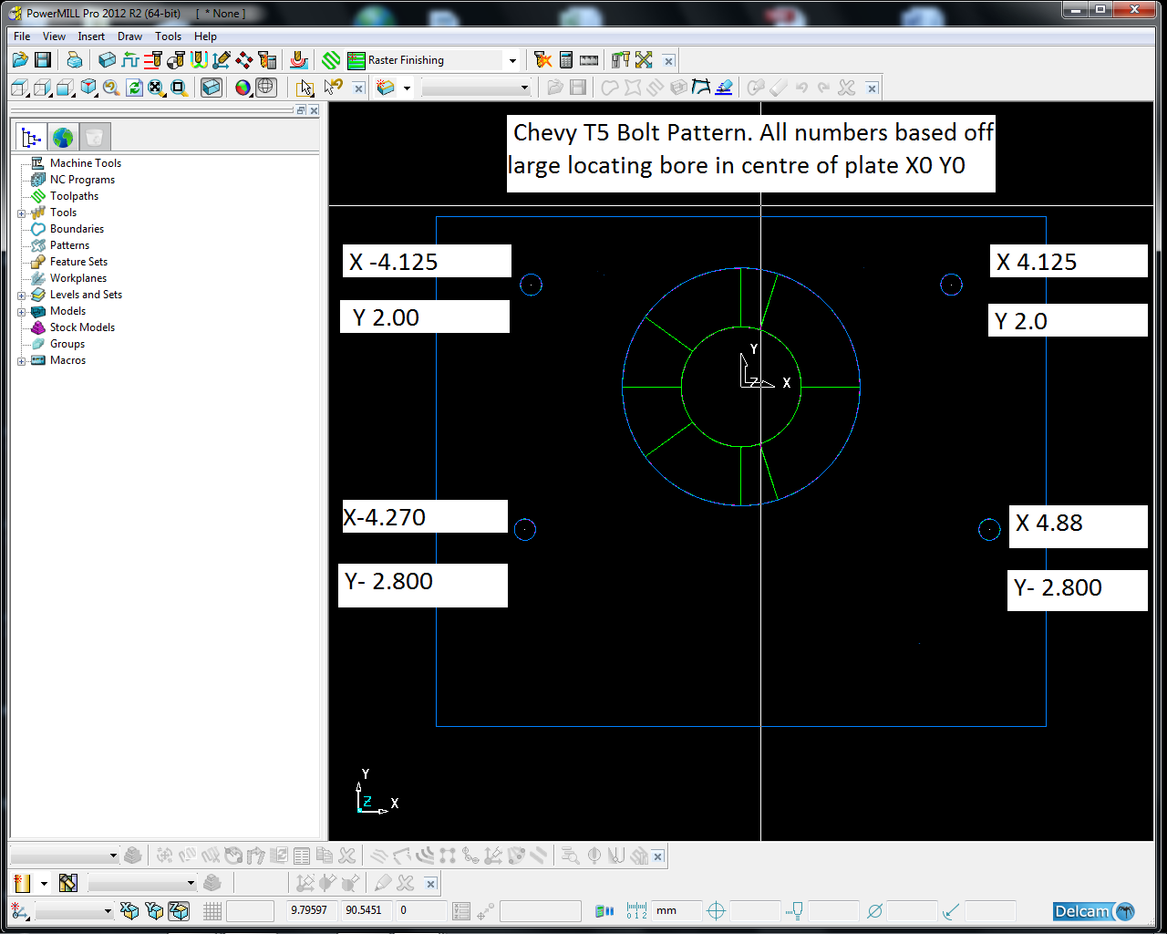The width and height of the screenshot is (1167, 934).
Task: Toggle the wireframe globe view button
Action: coord(265,88)
